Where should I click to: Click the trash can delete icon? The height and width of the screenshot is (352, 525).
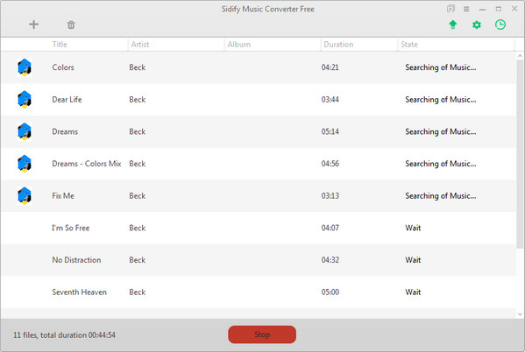[x=71, y=25]
